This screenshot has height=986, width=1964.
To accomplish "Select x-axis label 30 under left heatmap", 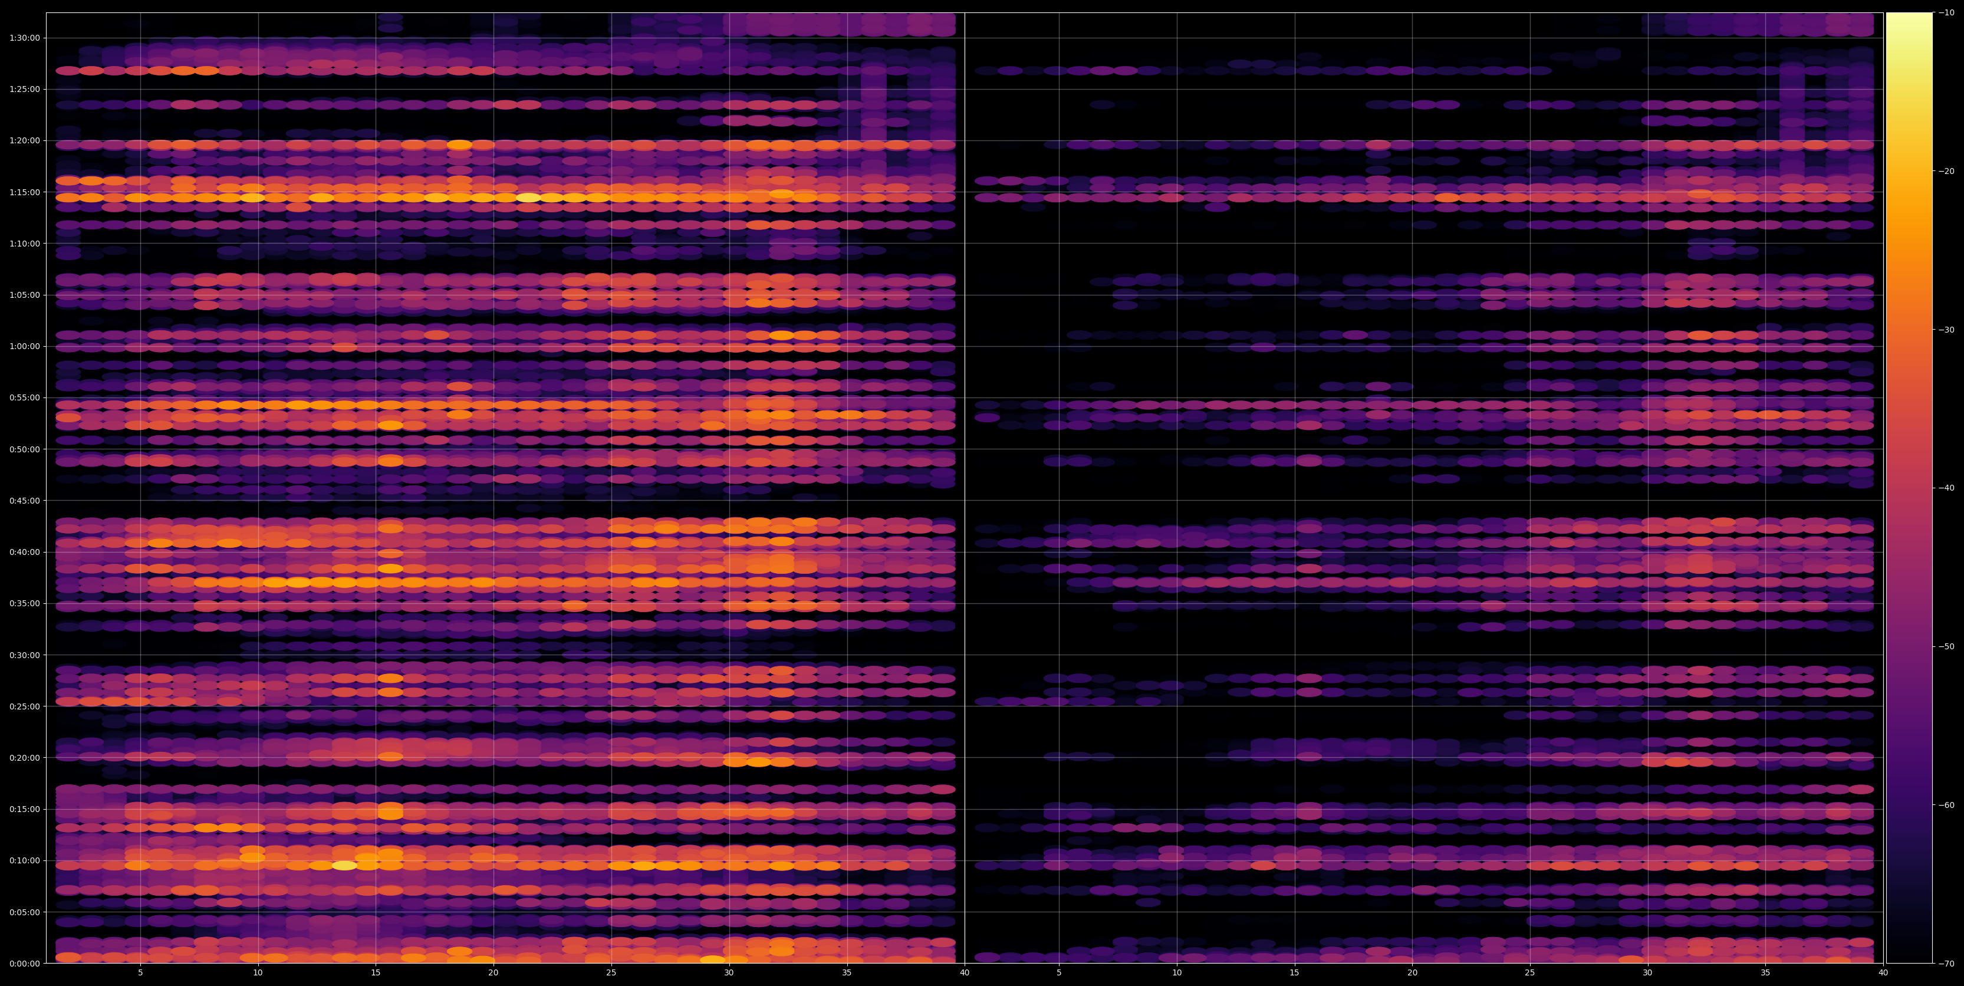I will [729, 972].
